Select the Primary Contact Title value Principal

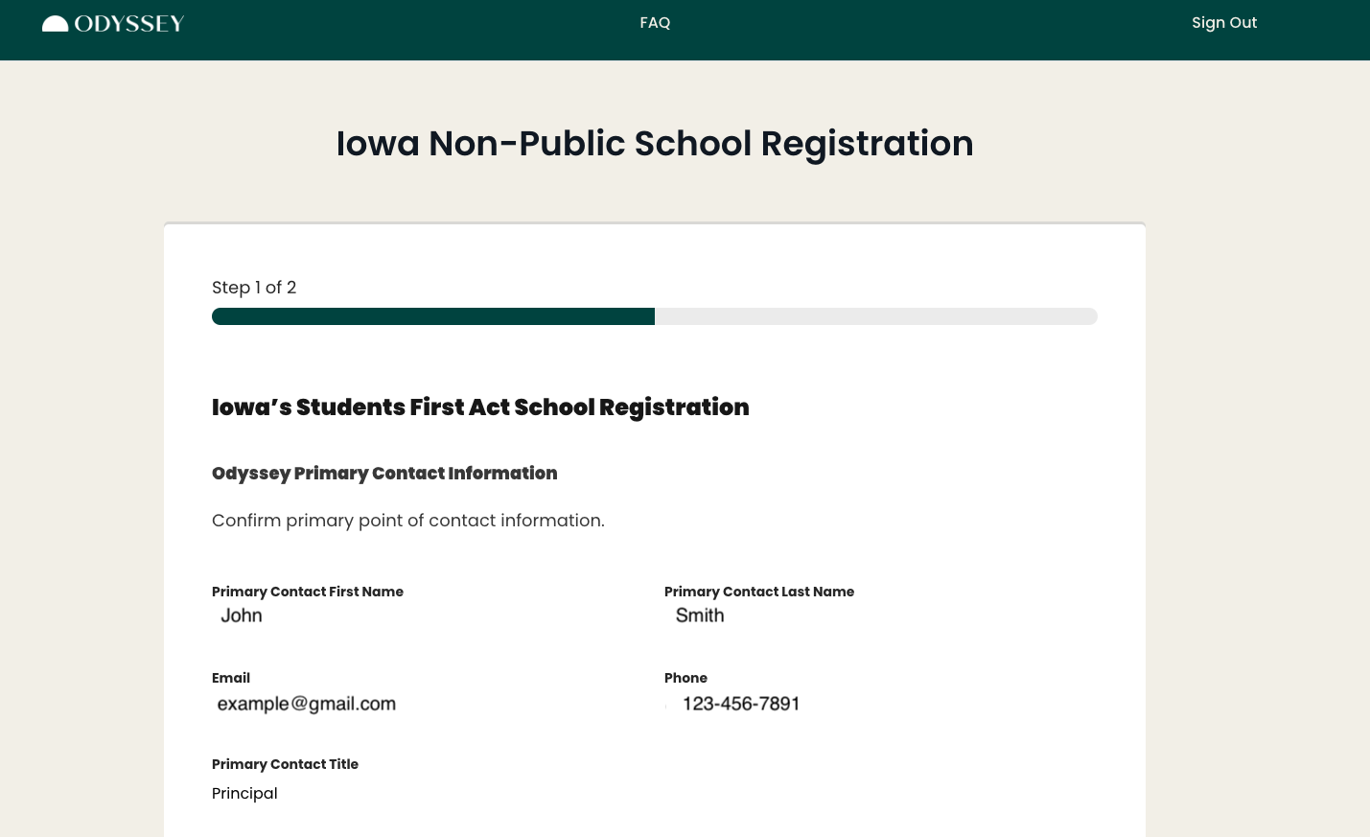click(x=244, y=794)
